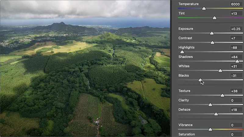Screen dimensions: 244x137
Task: Click the Dehaze value field showing +18
Action: (236, 110)
